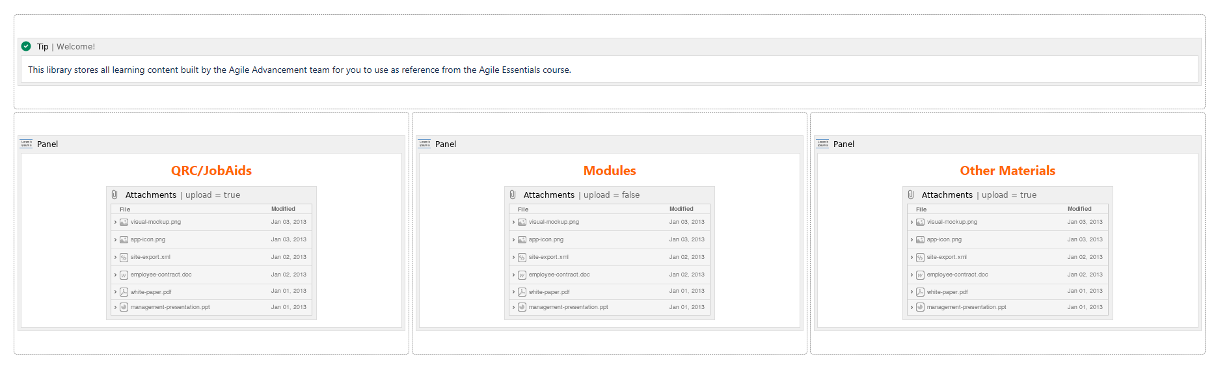Screen dimensions: 1216x391
Task: Click the image icon for visual-mockup.png in QRC/JobAids
Action: click(x=124, y=222)
